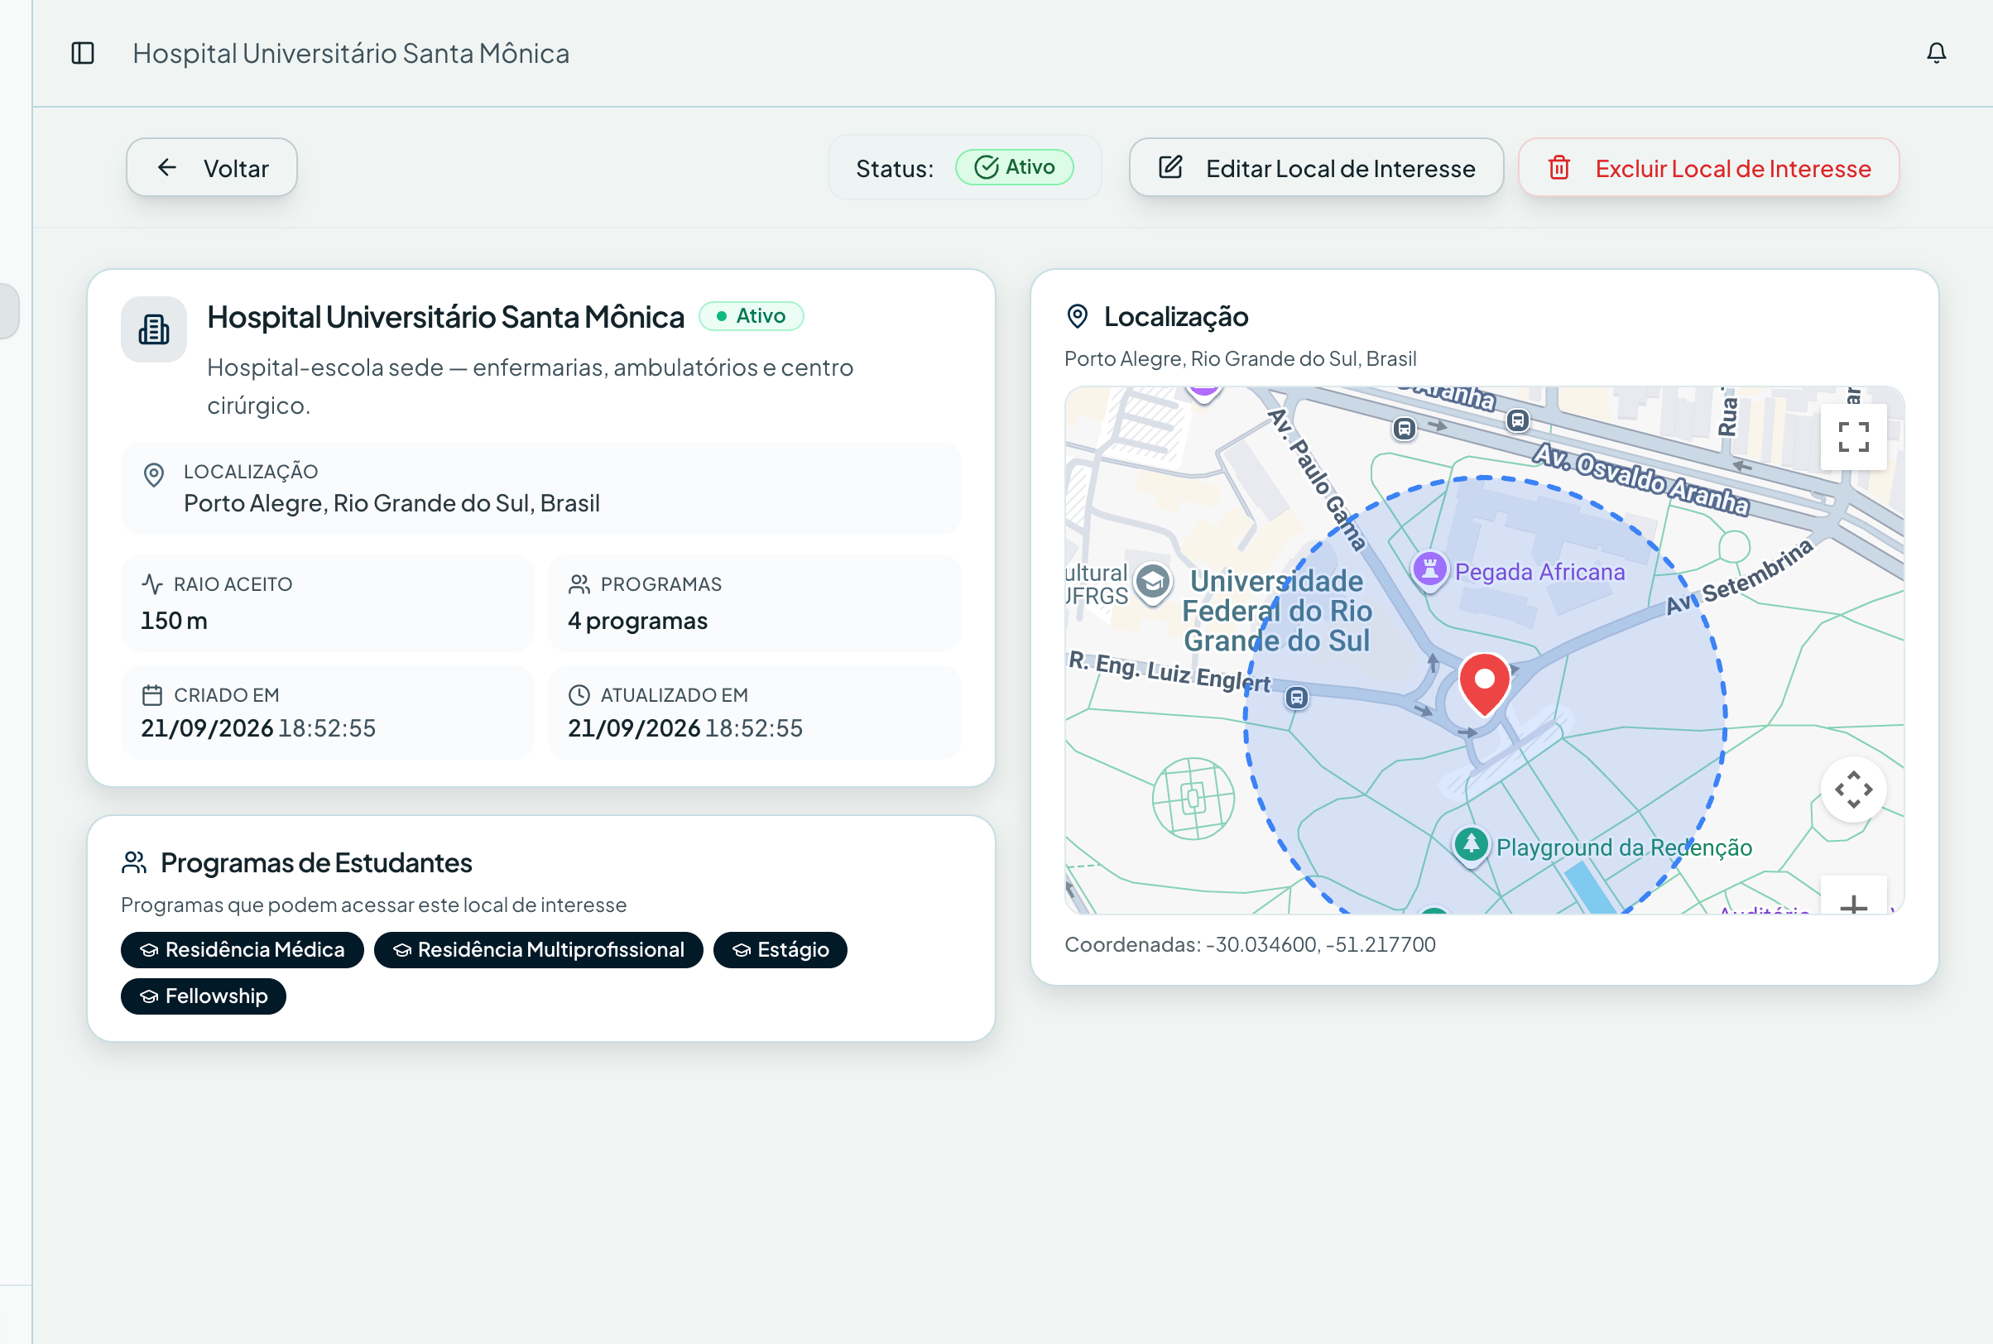
Task: Click the Pegada Africana map marker
Action: [1430, 569]
